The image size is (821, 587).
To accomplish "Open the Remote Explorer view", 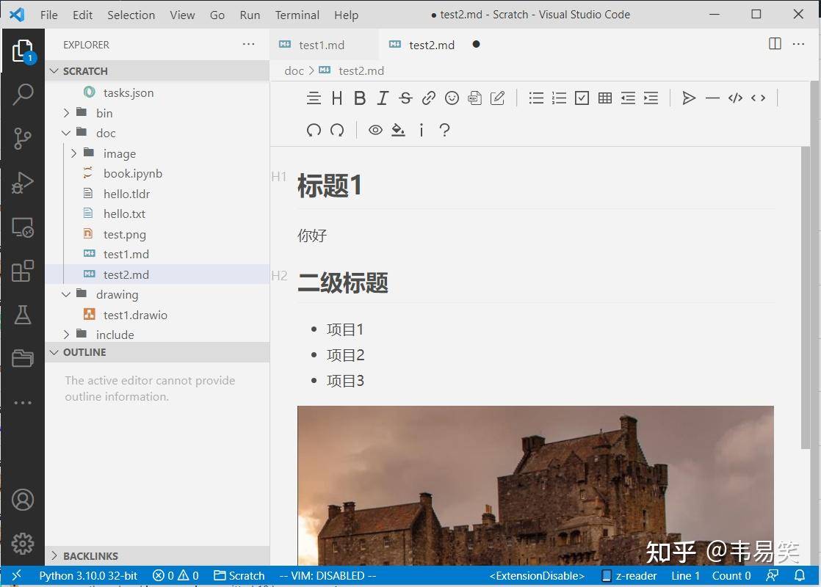I will [x=23, y=227].
